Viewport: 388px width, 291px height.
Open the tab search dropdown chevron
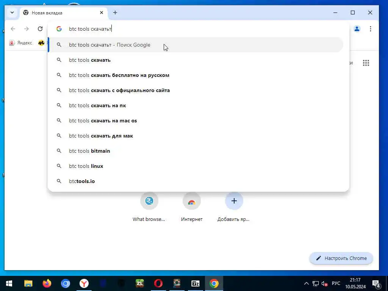[x=12, y=13]
